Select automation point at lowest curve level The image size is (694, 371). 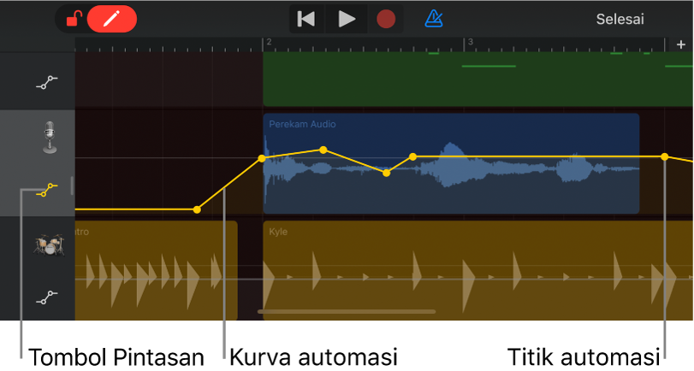point(197,209)
